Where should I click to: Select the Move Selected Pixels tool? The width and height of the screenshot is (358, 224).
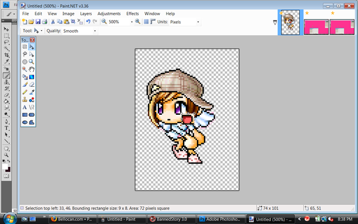(x=31, y=46)
